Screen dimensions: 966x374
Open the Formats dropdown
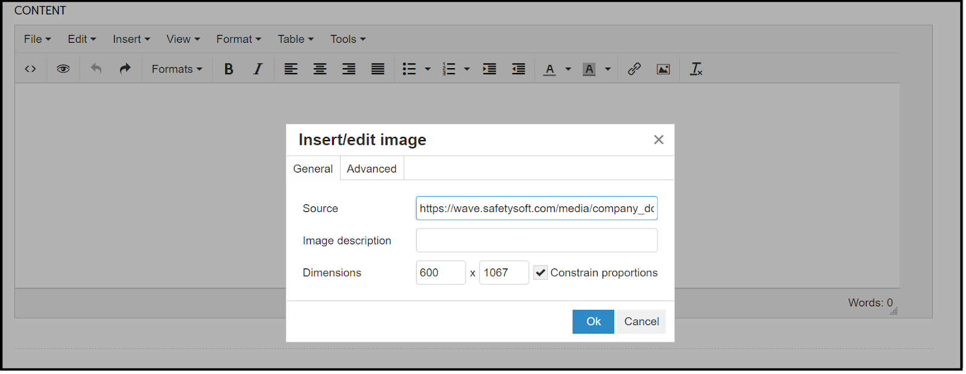click(x=177, y=69)
